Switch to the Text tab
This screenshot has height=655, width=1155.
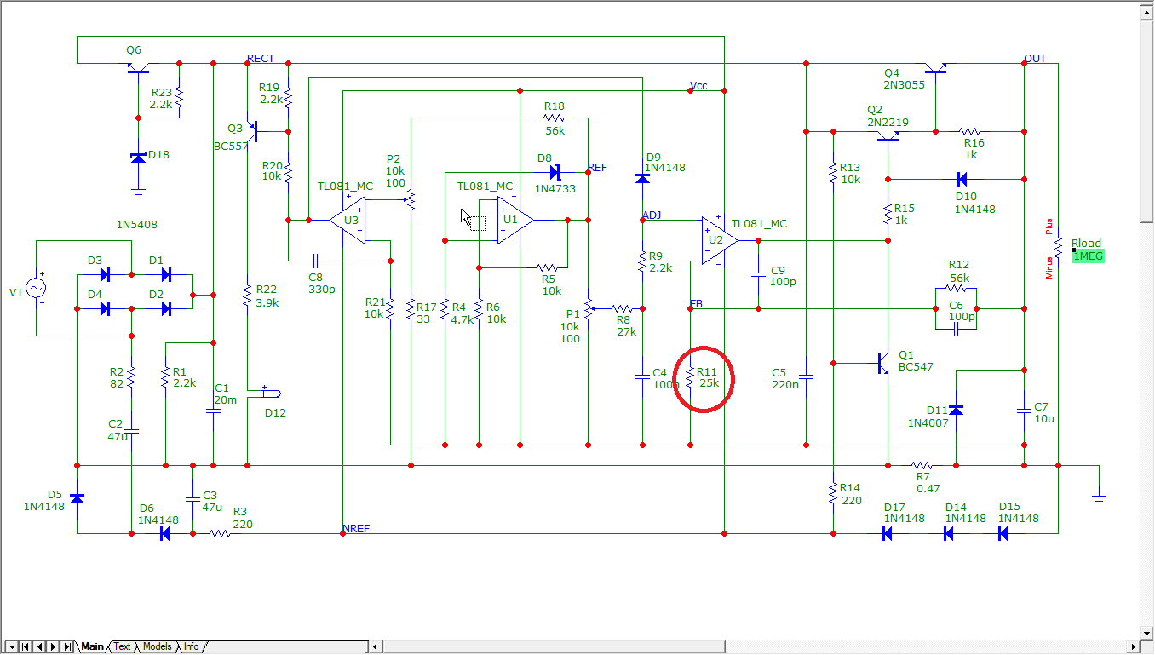(123, 646)
